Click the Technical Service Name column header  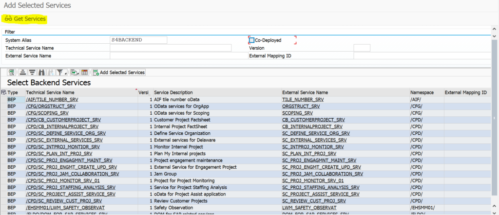click(x=81, y=92)
